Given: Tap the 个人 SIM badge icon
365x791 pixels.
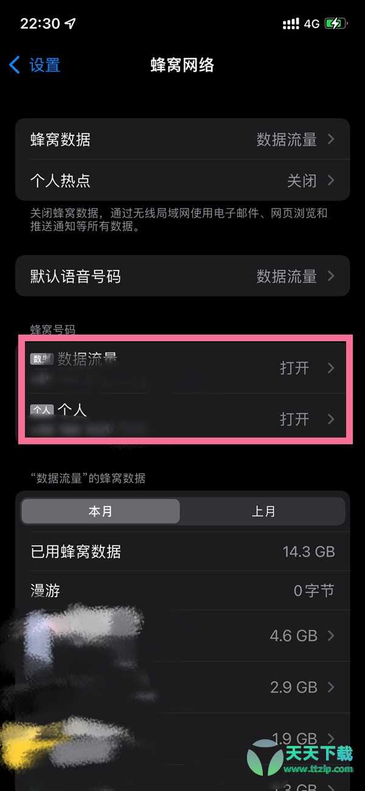Looking at the screenshot, I should coord(42,410).
